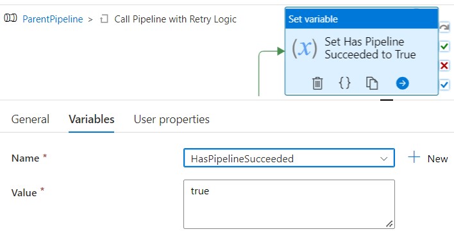View activity JSON code with braces icon

(x=344, y=83)
